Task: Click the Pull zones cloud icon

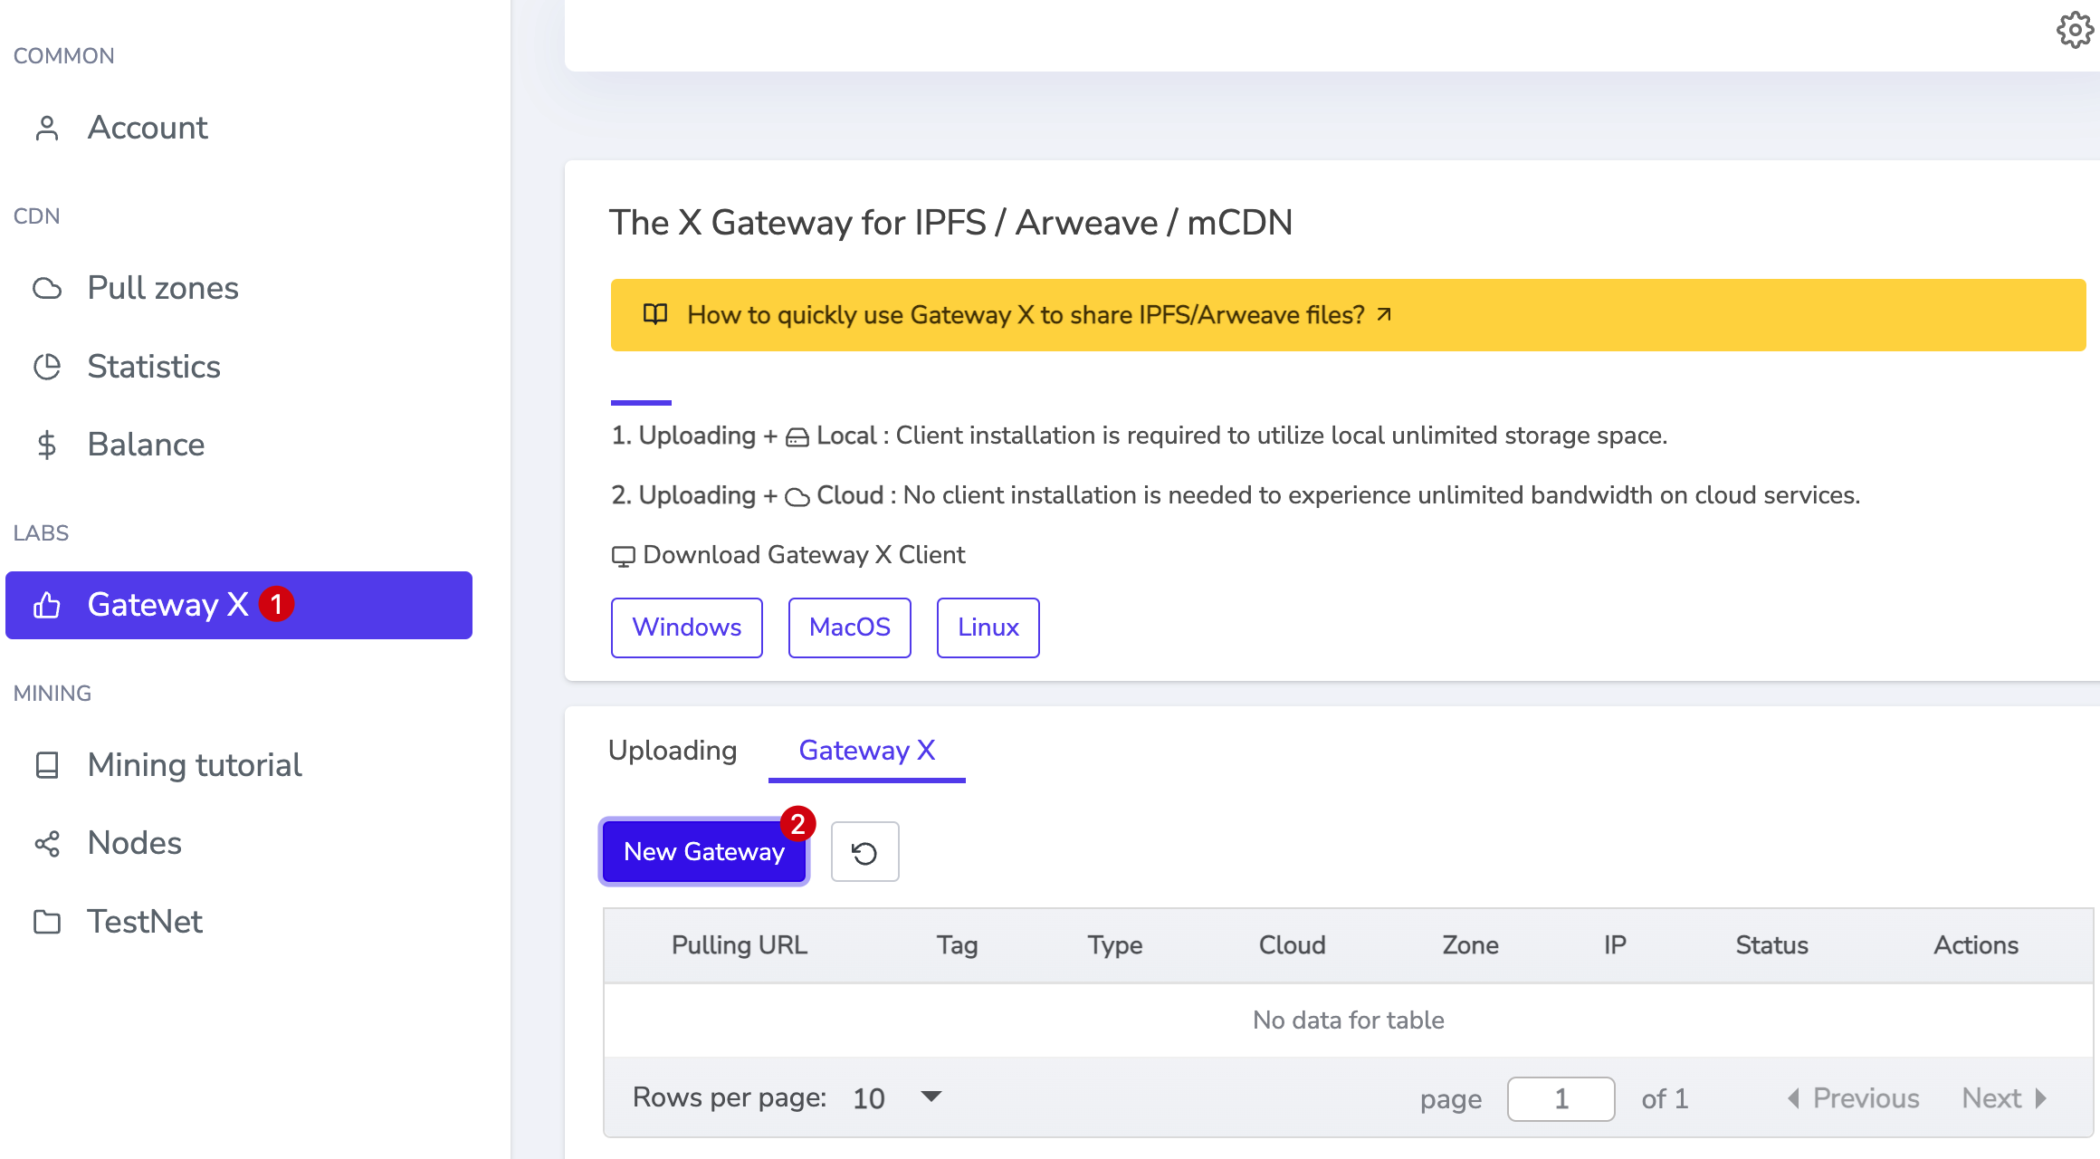Action: click(x=47, y=288)
